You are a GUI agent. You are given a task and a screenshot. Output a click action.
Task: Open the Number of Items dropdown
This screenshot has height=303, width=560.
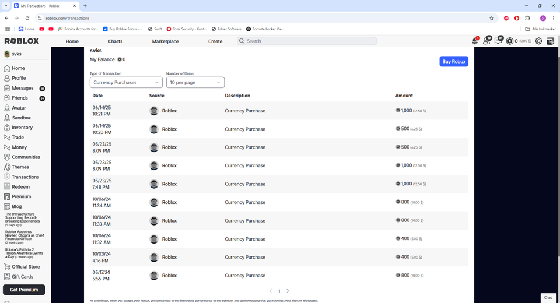coord(195,83)
